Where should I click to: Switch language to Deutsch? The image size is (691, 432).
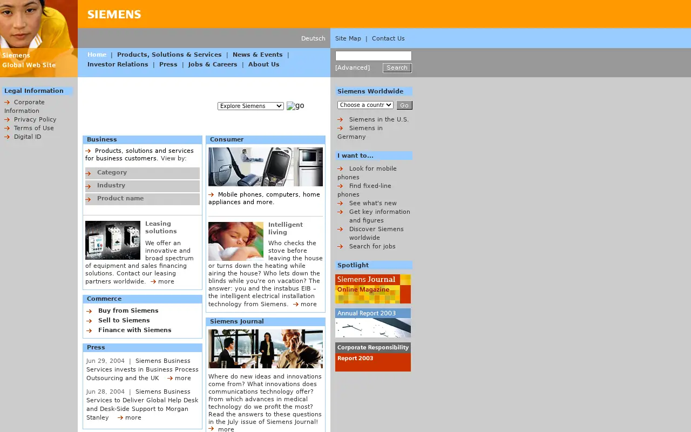(x=313, y=38)
